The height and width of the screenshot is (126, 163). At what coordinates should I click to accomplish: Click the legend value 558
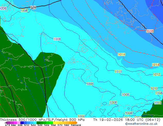(53, 125)
